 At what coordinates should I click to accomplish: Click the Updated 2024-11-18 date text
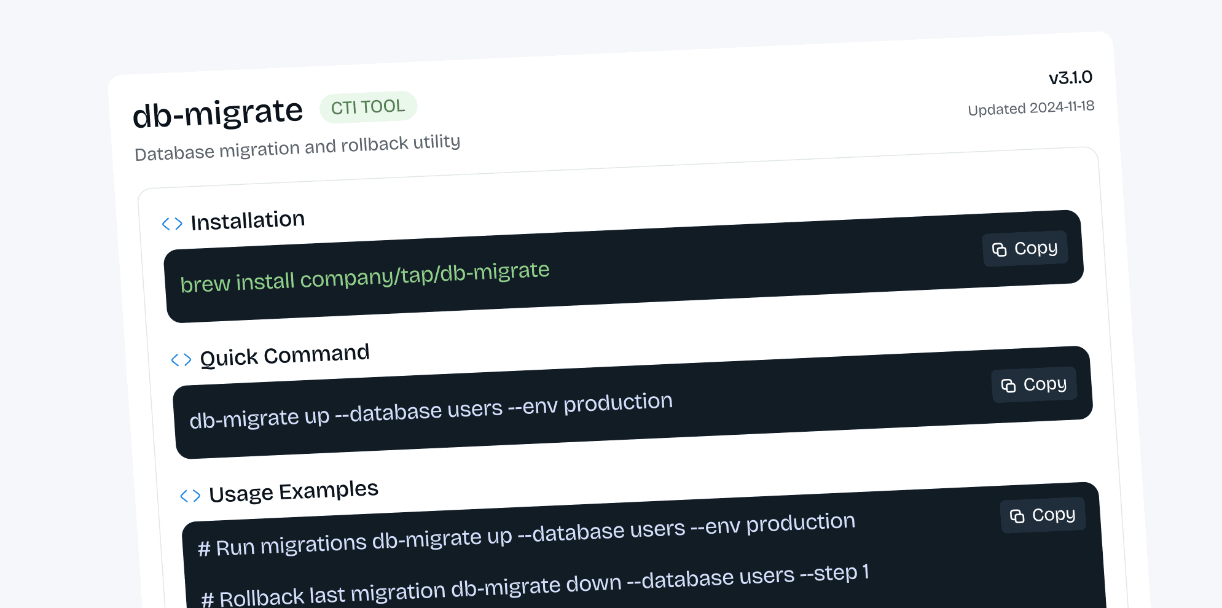click(x=1031, y=108)
